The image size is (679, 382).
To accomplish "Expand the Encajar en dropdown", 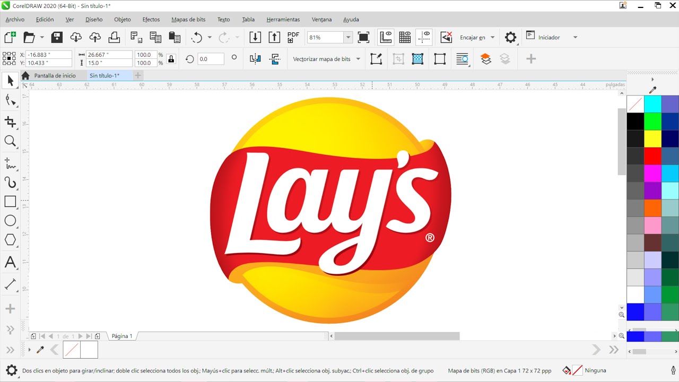I will (492, 37).
